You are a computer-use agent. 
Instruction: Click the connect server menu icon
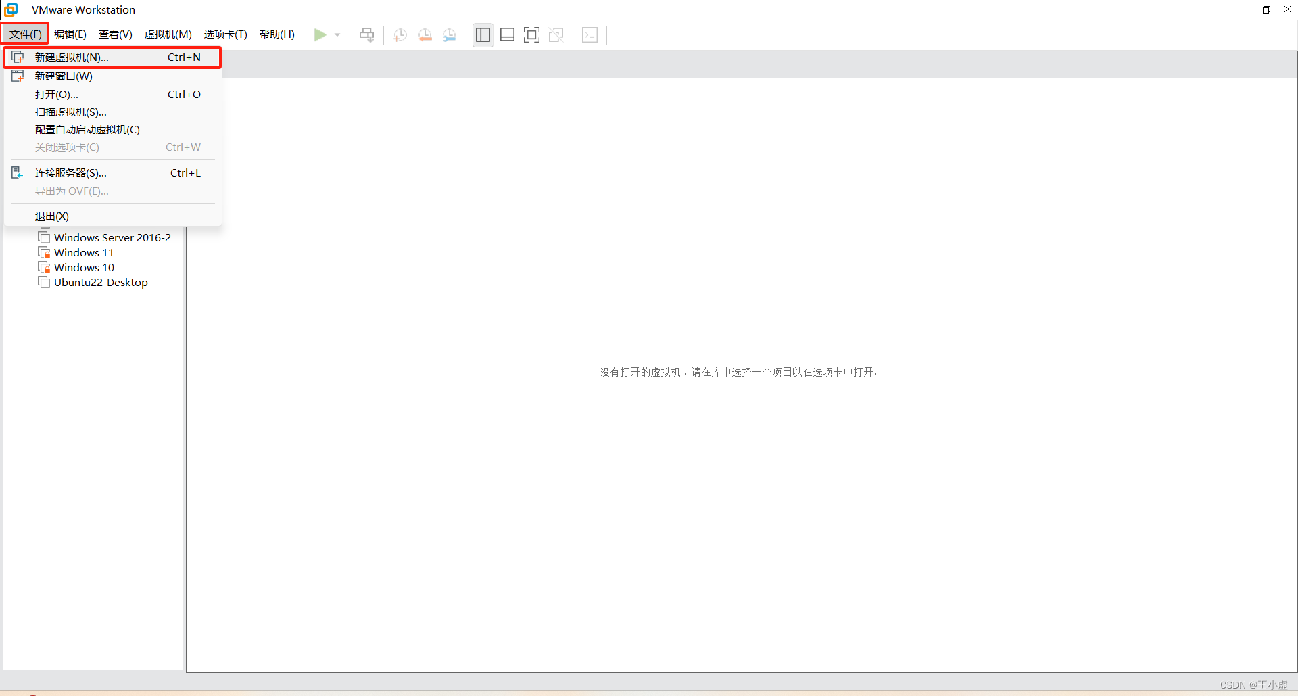pyautogui.click(x=18, y=172)
